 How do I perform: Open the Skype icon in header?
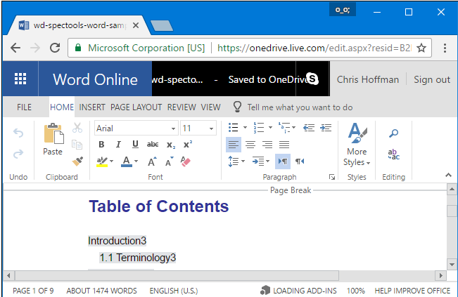pyautogui.click(x=312, y=79)
